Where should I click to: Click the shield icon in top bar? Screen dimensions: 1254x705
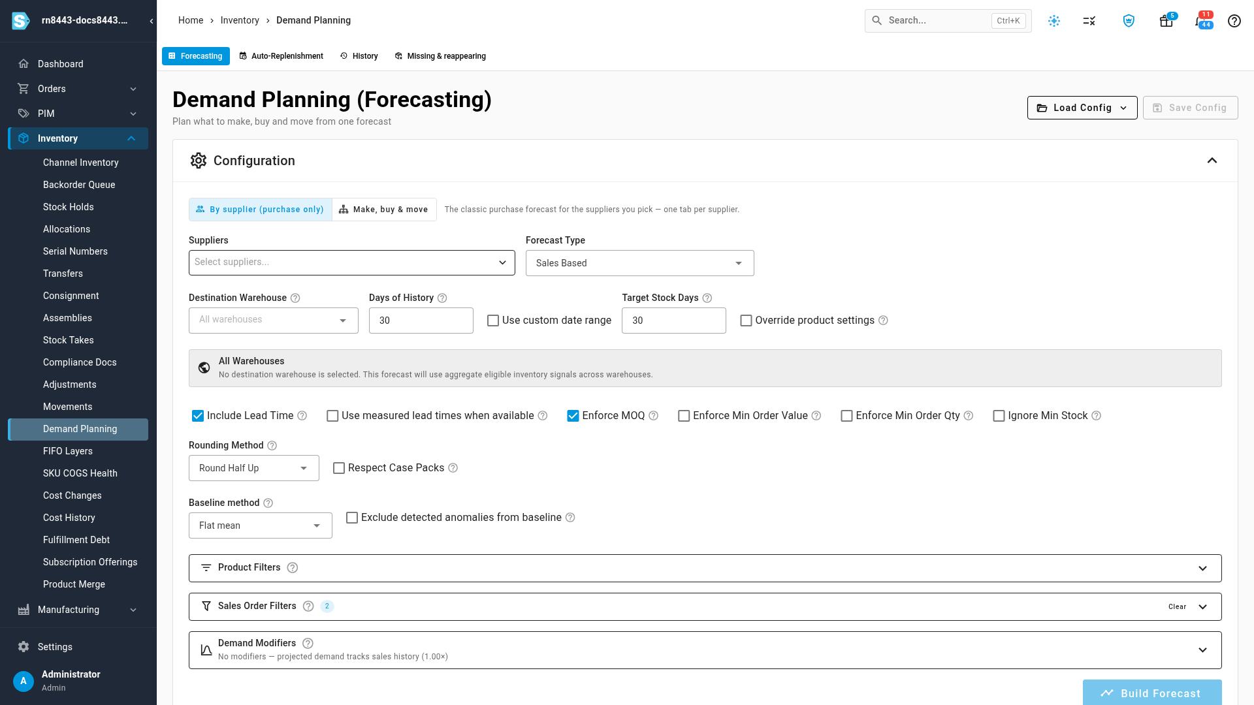1129,21
